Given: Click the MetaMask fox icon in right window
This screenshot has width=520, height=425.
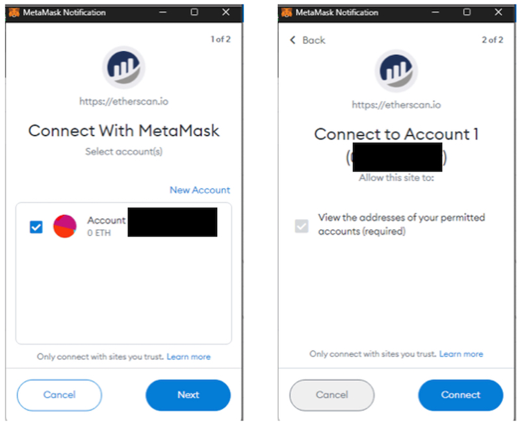Looking at the screenshot, I should click(286, 12).
